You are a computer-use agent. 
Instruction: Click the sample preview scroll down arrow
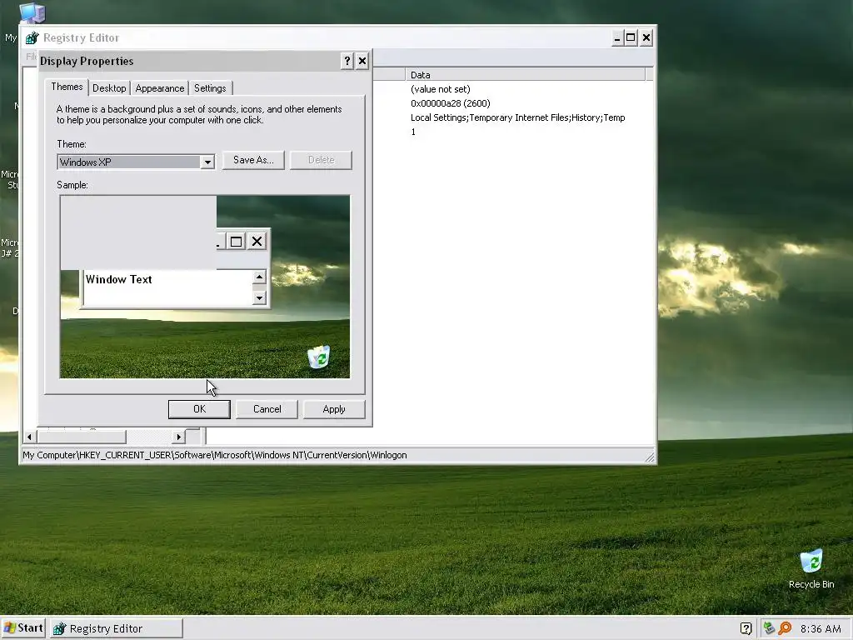coord(260,297)
